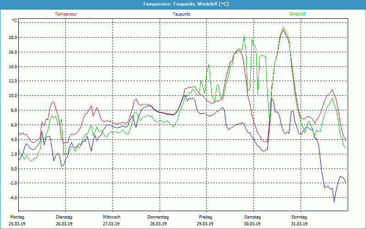The image size is (366, 229).
Task: Click the 6,0 y-axis value
Action: (x=14, y=125)
